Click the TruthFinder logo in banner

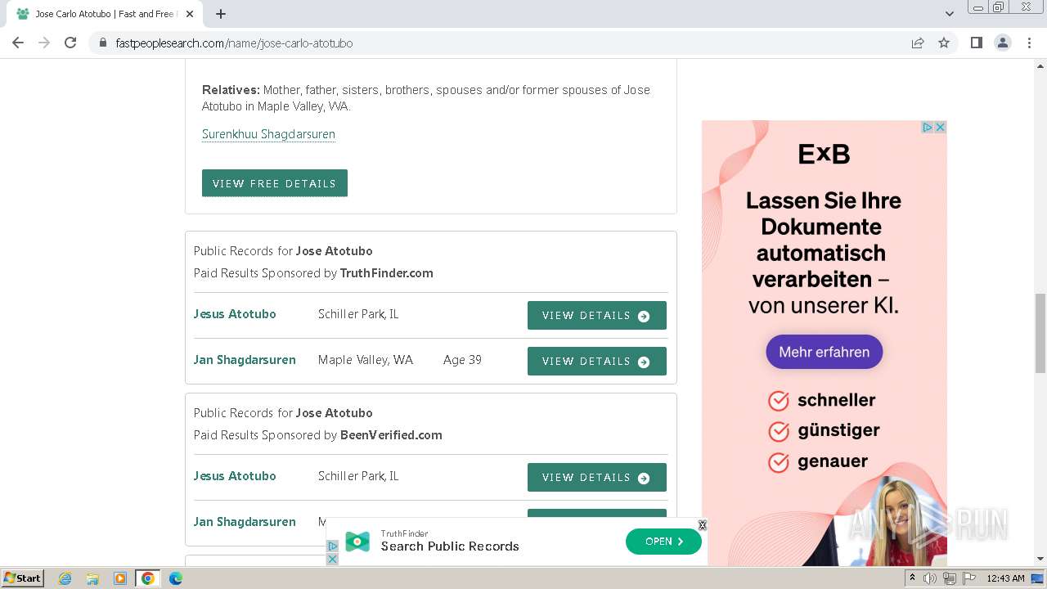[357, 542]
